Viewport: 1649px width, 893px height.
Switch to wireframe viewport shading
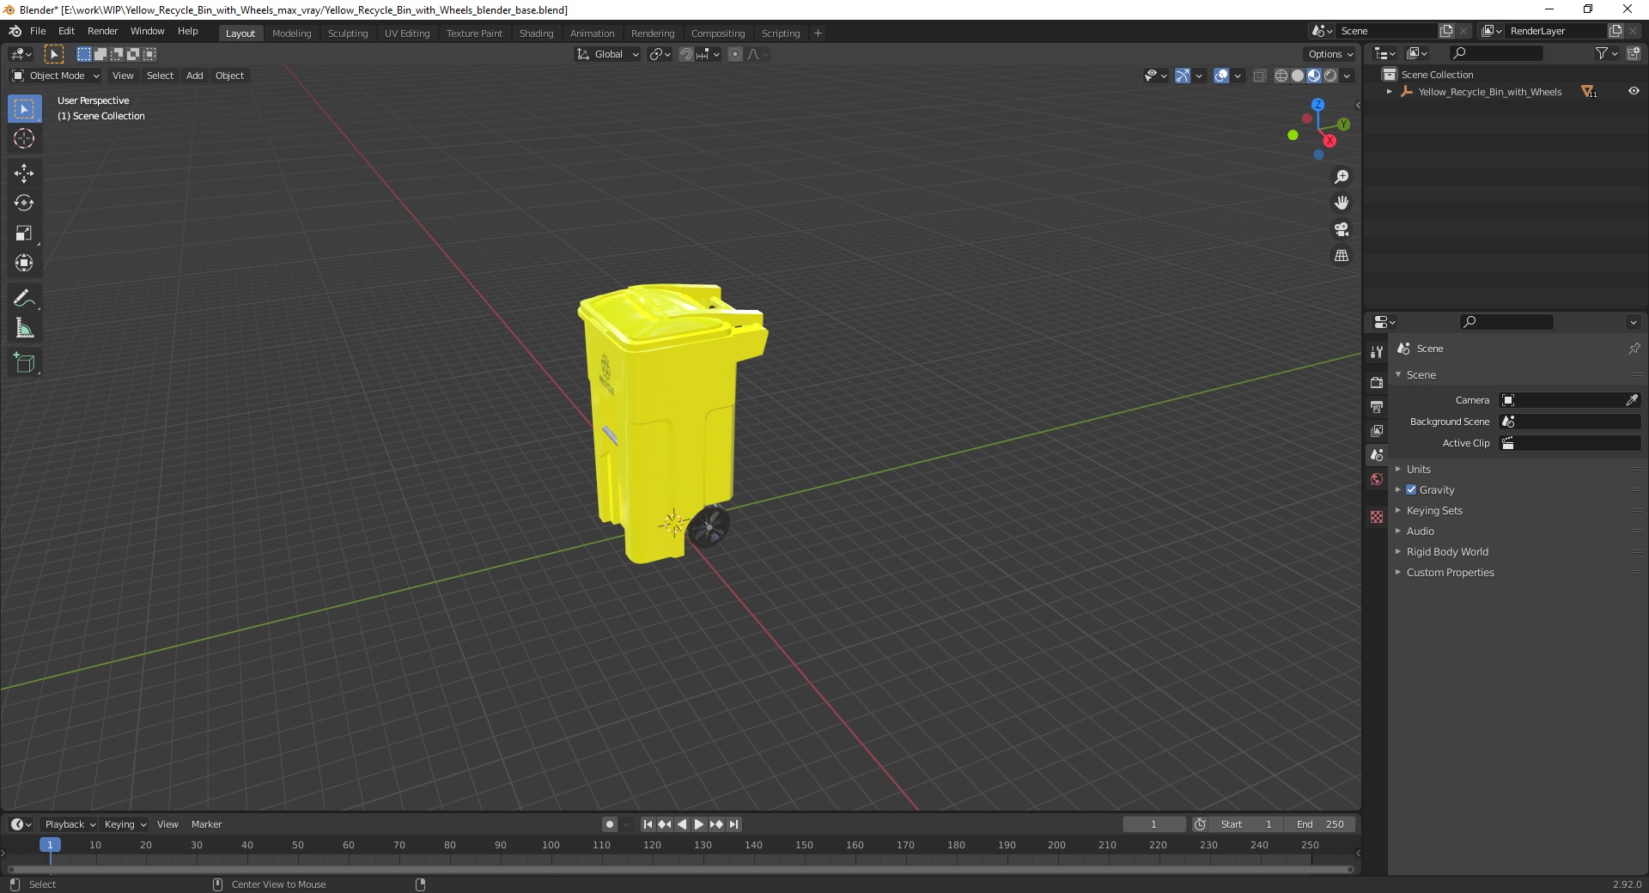(x=1281, y=76)
